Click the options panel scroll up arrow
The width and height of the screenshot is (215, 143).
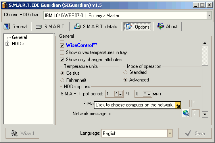pos(205,43)
